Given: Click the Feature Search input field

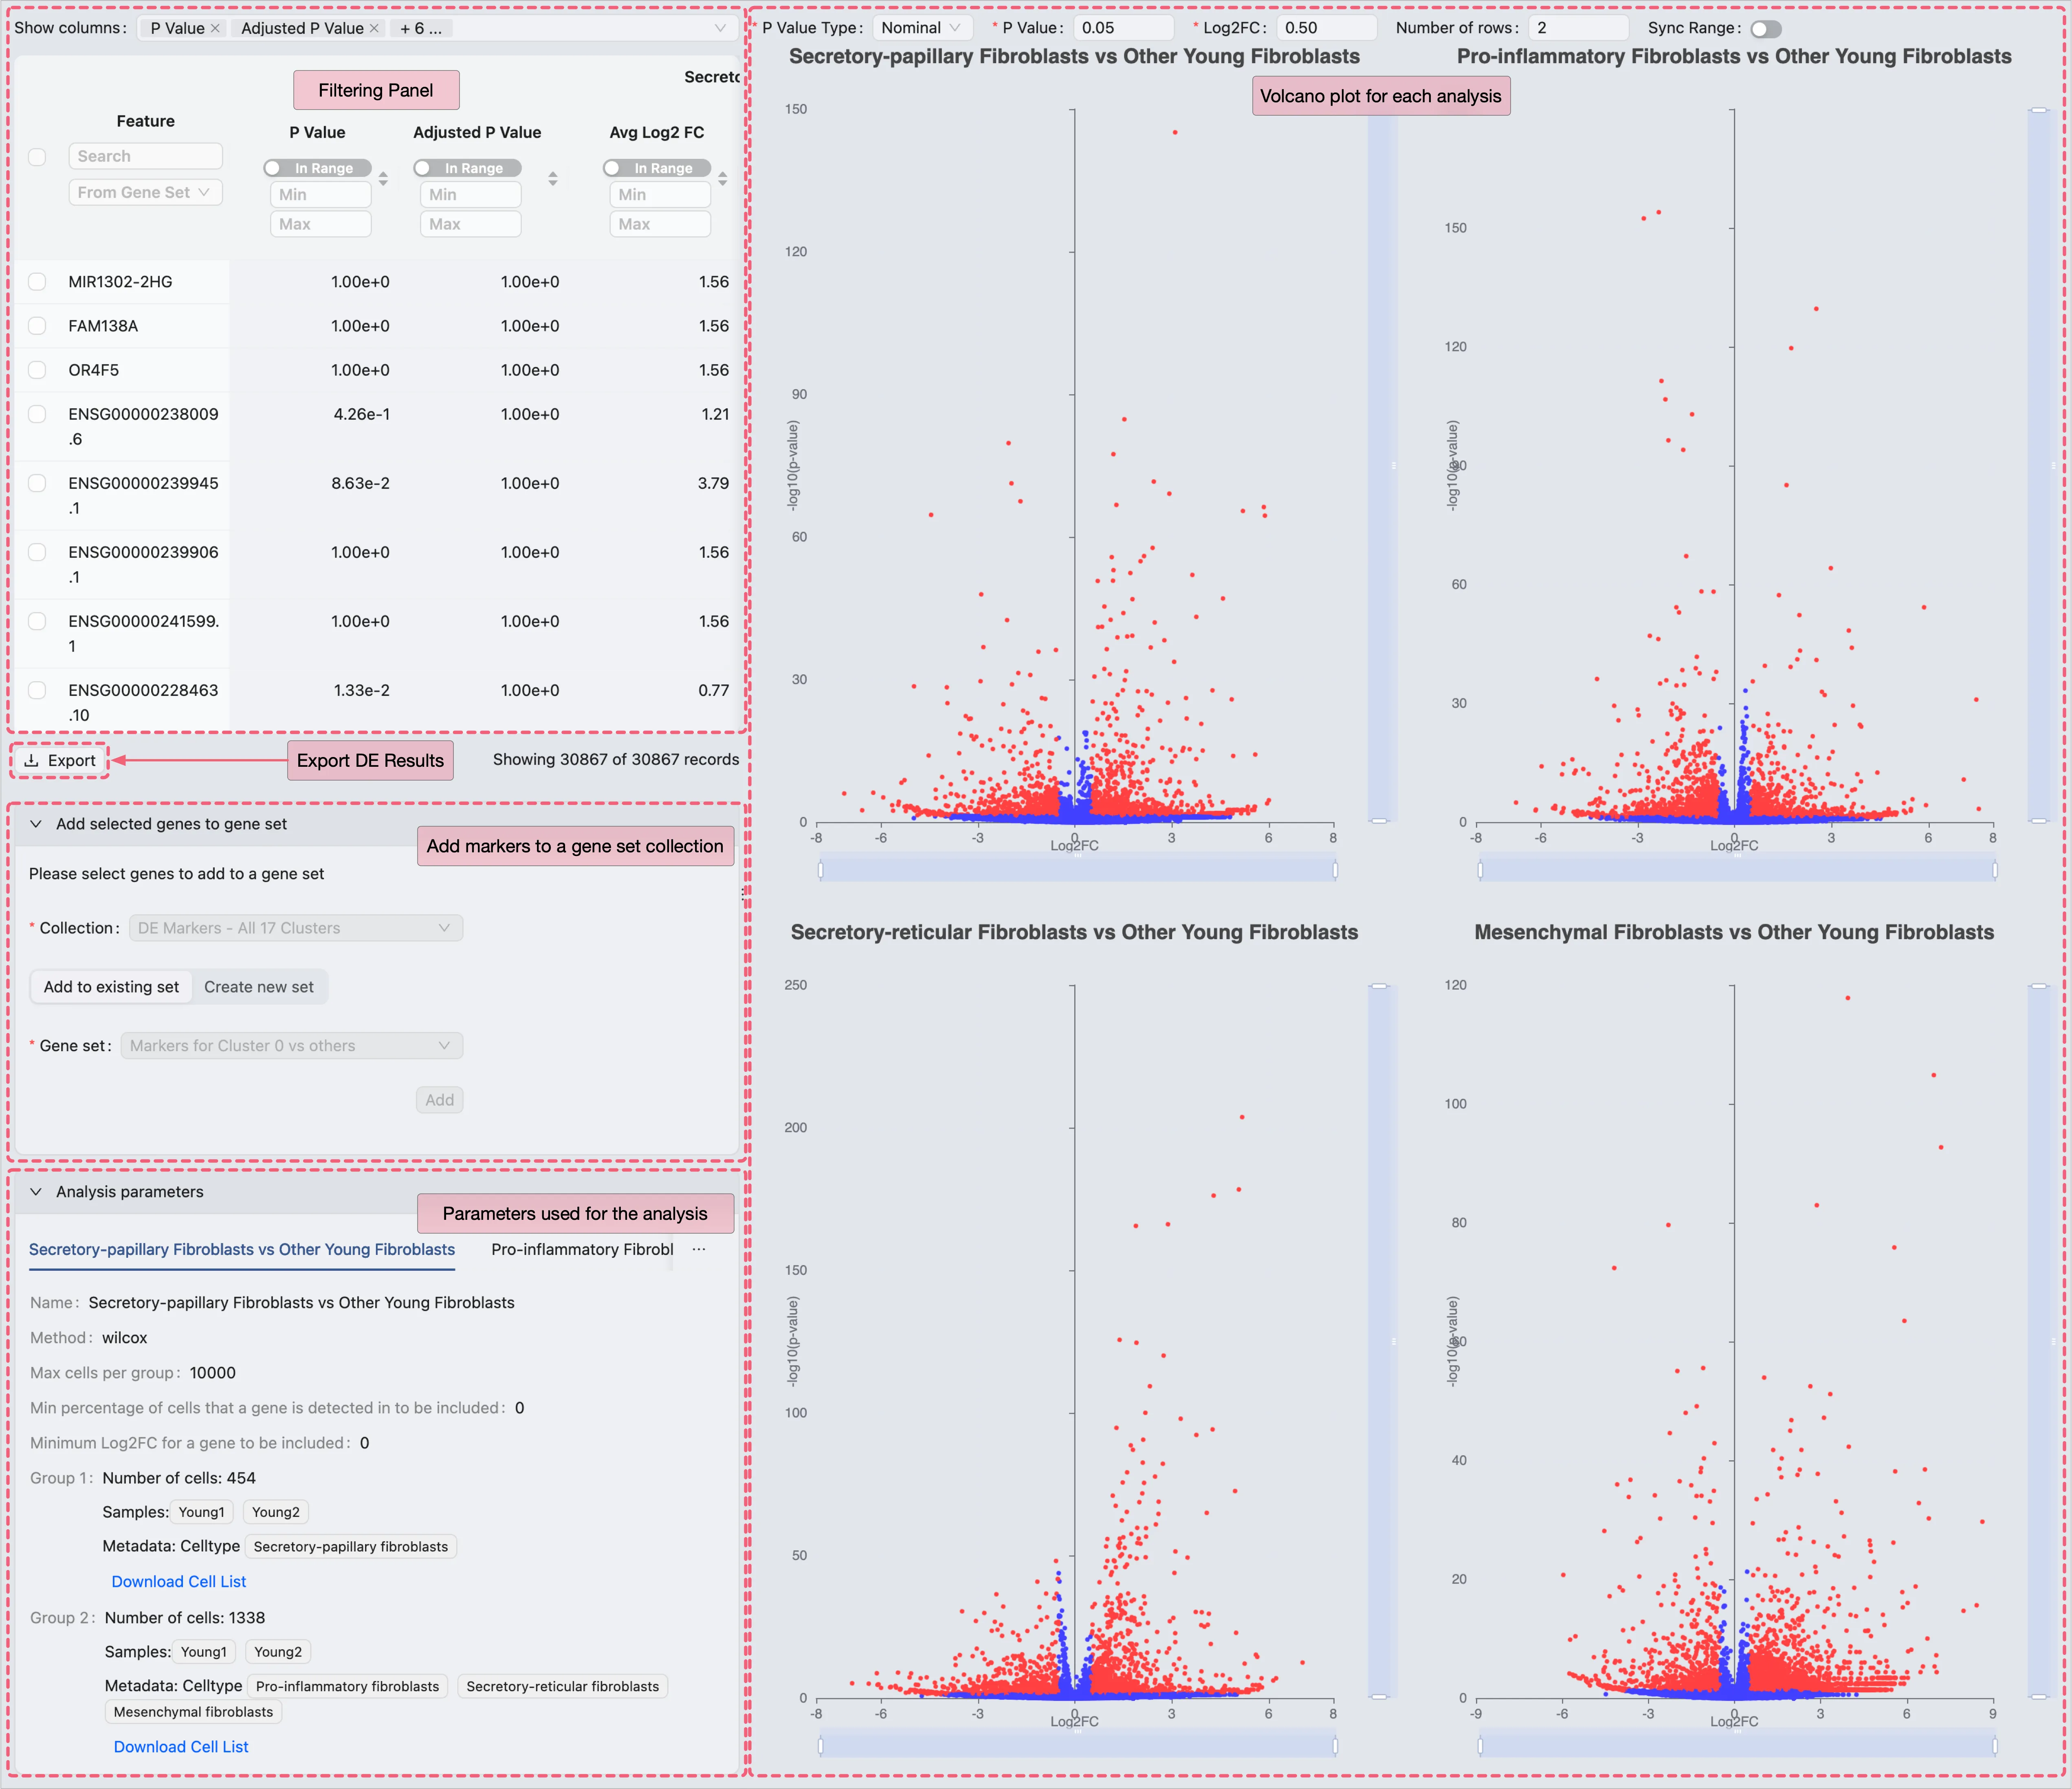Looking at the screenshot, I should point(145,156).
